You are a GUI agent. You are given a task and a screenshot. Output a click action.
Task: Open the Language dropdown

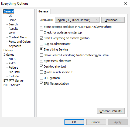coord(77,20)
